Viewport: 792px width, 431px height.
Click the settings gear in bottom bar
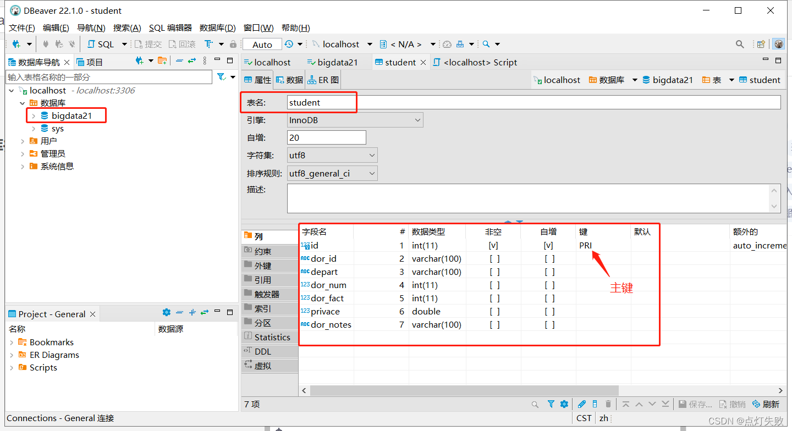564,404
